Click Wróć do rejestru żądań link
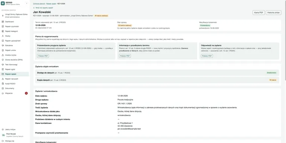 (43, 8)
